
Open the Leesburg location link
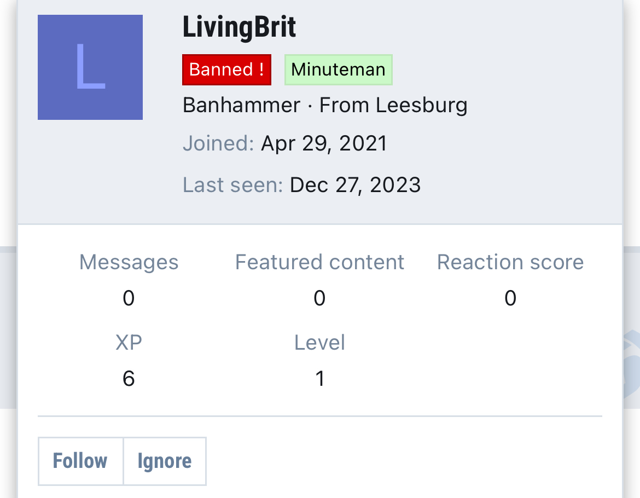[422, 105]
